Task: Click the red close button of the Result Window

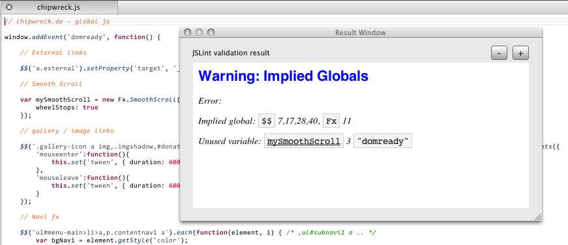Action: (187, 33)
